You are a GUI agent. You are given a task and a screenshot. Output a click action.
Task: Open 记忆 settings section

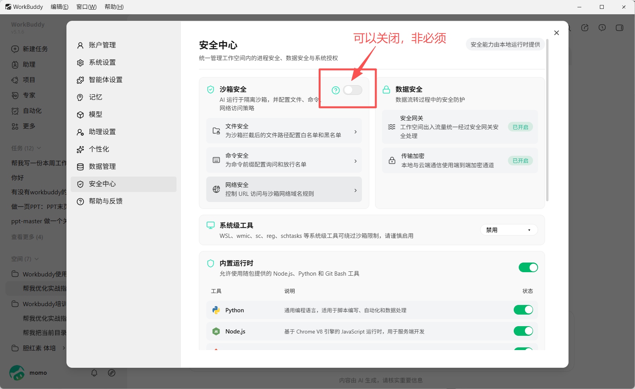[124, 97]
